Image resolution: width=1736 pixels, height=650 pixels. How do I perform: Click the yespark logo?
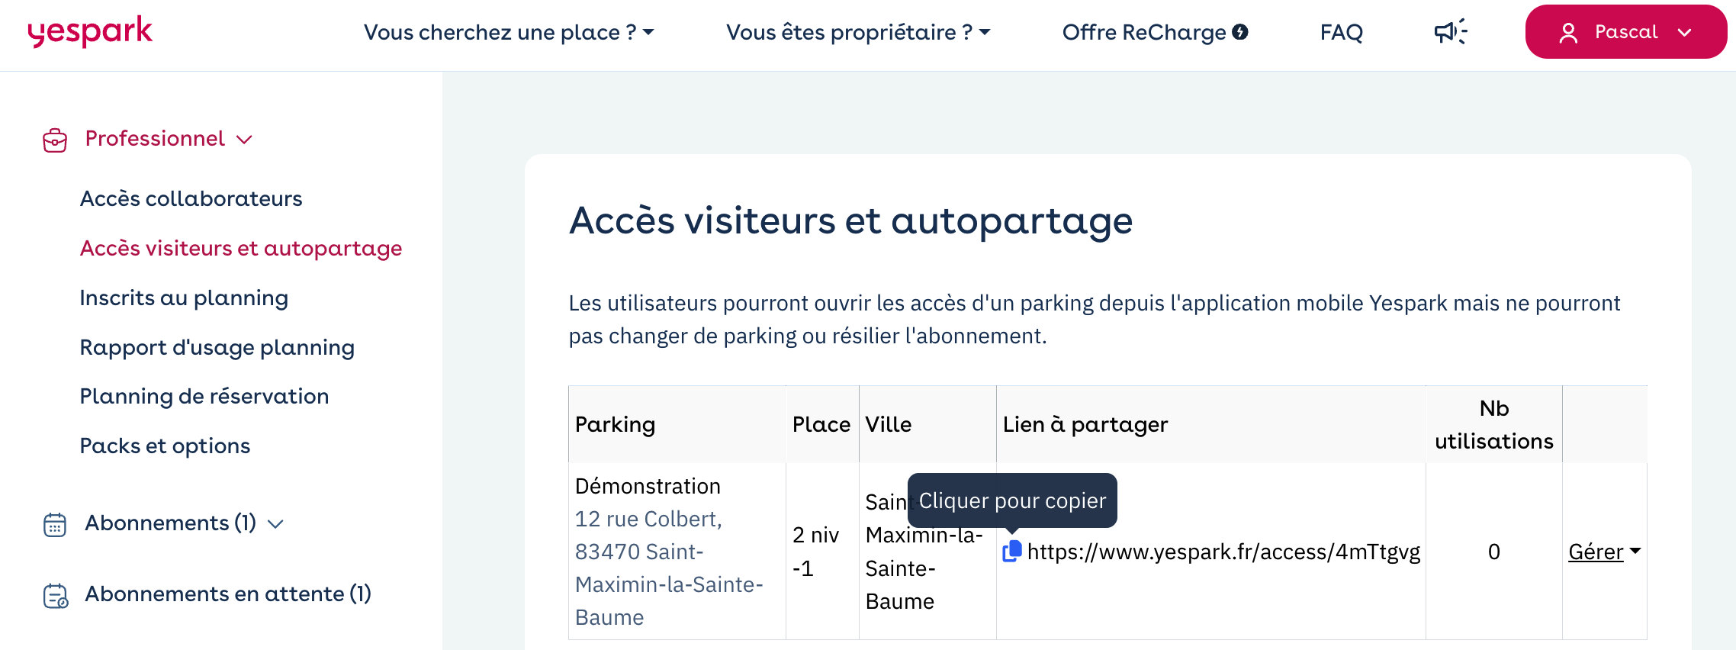[90, 32]
